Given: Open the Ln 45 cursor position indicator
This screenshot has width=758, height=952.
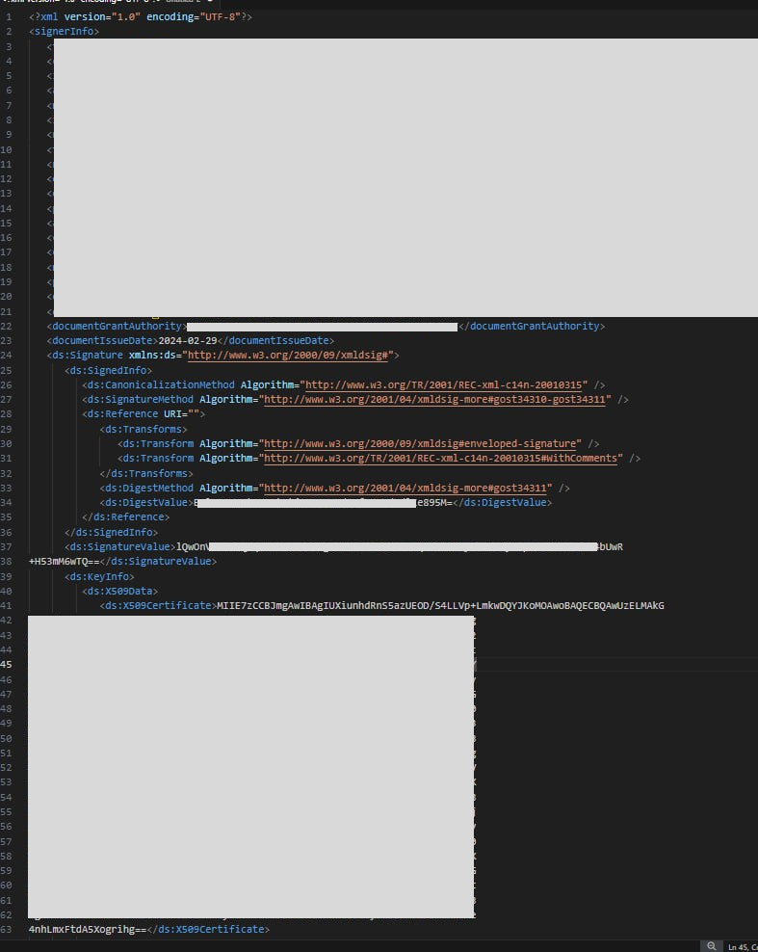Looking at the screenshot, I should click(742, 946).
